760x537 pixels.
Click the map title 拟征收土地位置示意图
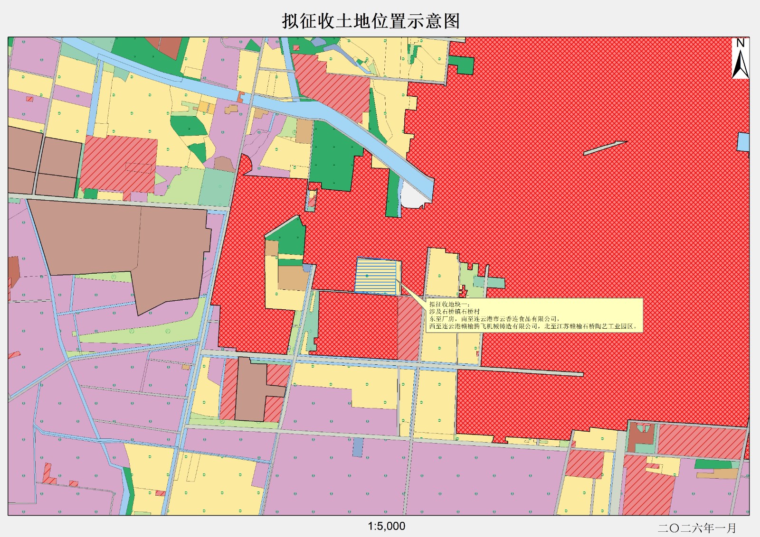coord(371,21)
